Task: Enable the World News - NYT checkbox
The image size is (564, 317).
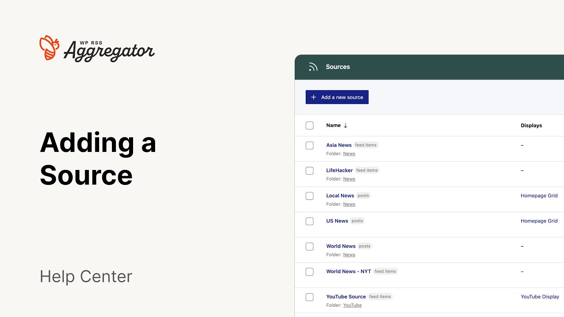Action: [310, 272]
